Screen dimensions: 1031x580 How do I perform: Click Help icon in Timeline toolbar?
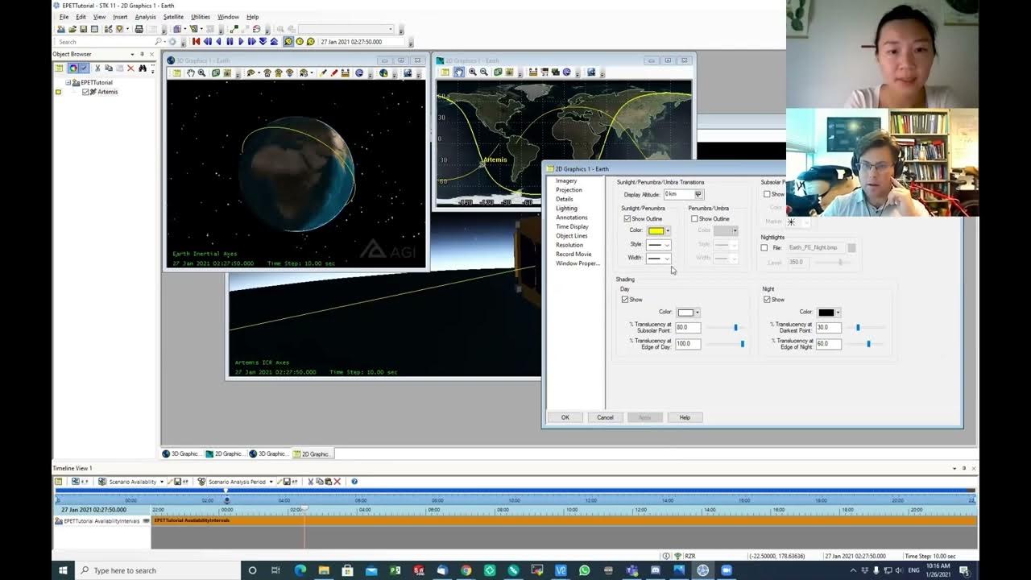[x=354, y=482]
